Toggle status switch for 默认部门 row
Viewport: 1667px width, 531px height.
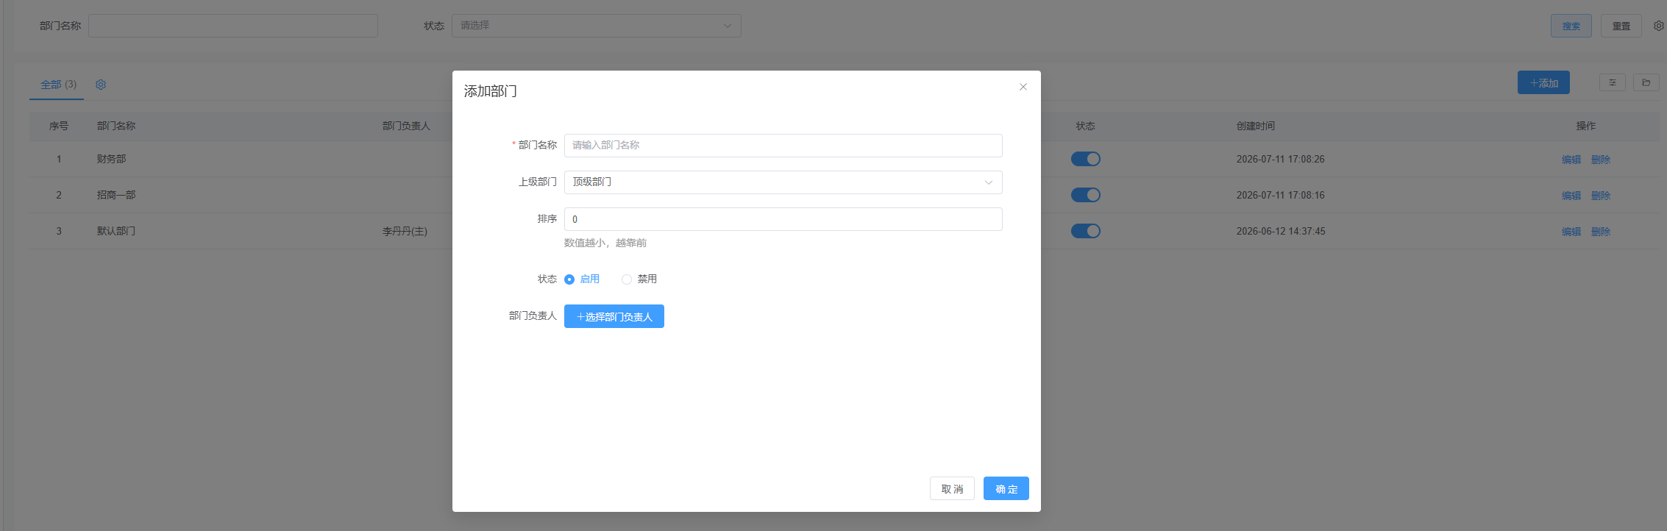1086,231
